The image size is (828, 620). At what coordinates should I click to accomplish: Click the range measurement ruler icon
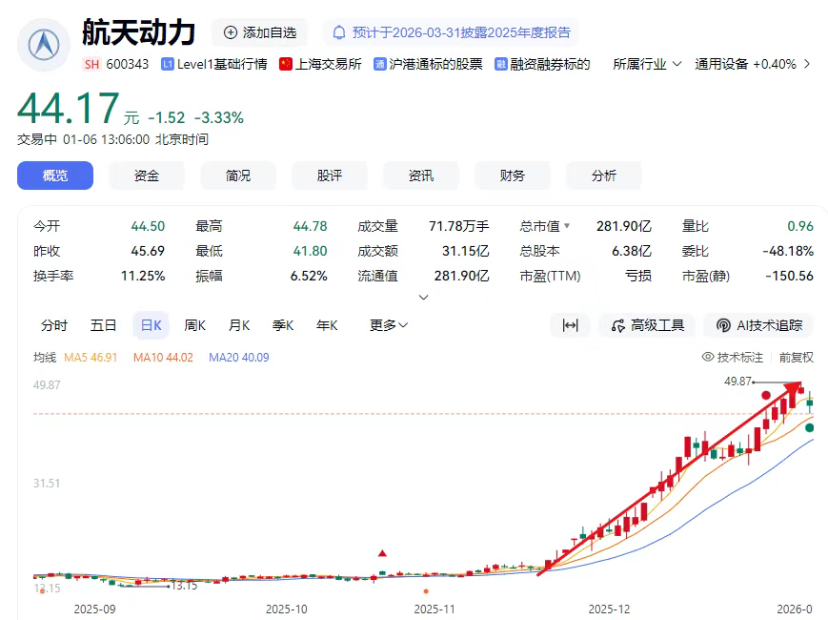(x=570, y=325)
